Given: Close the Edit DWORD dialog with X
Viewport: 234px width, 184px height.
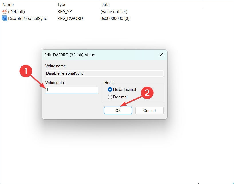Looking at the screenshot, I should click(161, 55).
